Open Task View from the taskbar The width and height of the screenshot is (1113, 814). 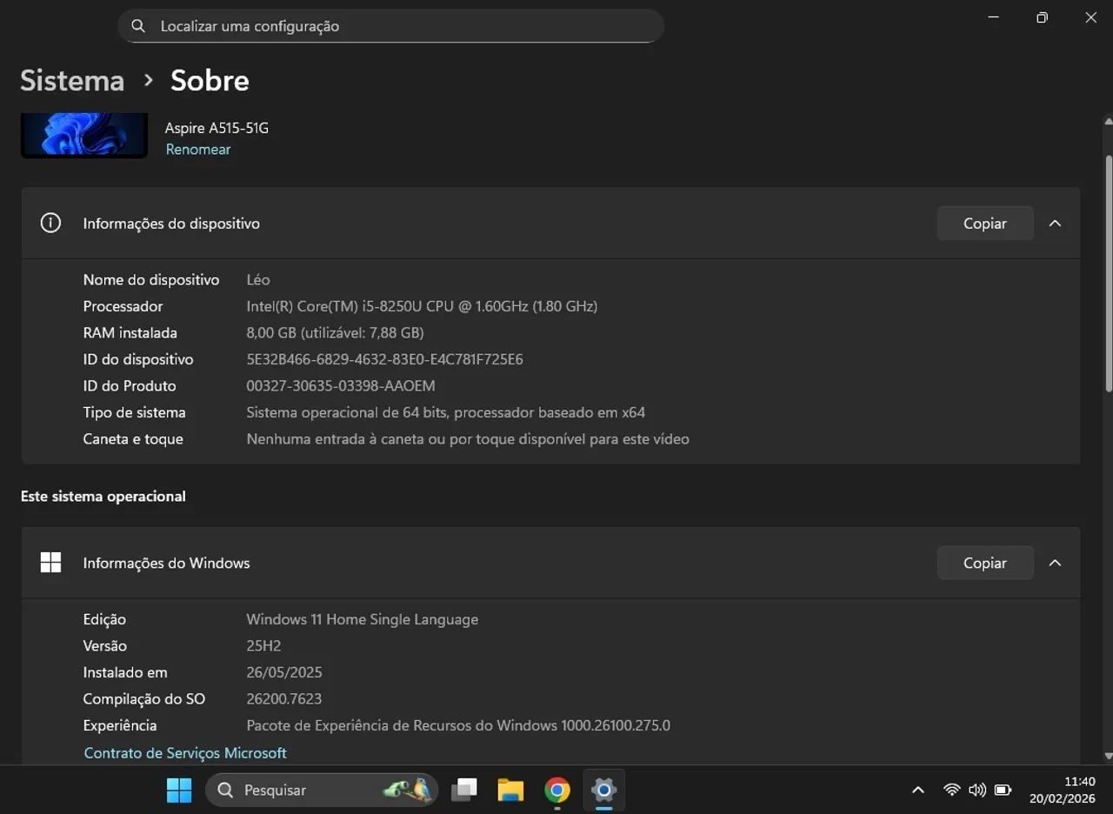(x=463, y=790)
